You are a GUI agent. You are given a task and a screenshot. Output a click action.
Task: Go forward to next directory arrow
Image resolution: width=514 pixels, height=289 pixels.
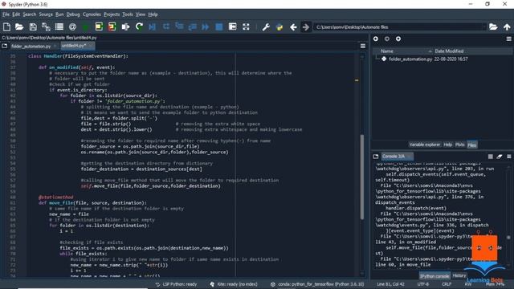tap(306, 26)
